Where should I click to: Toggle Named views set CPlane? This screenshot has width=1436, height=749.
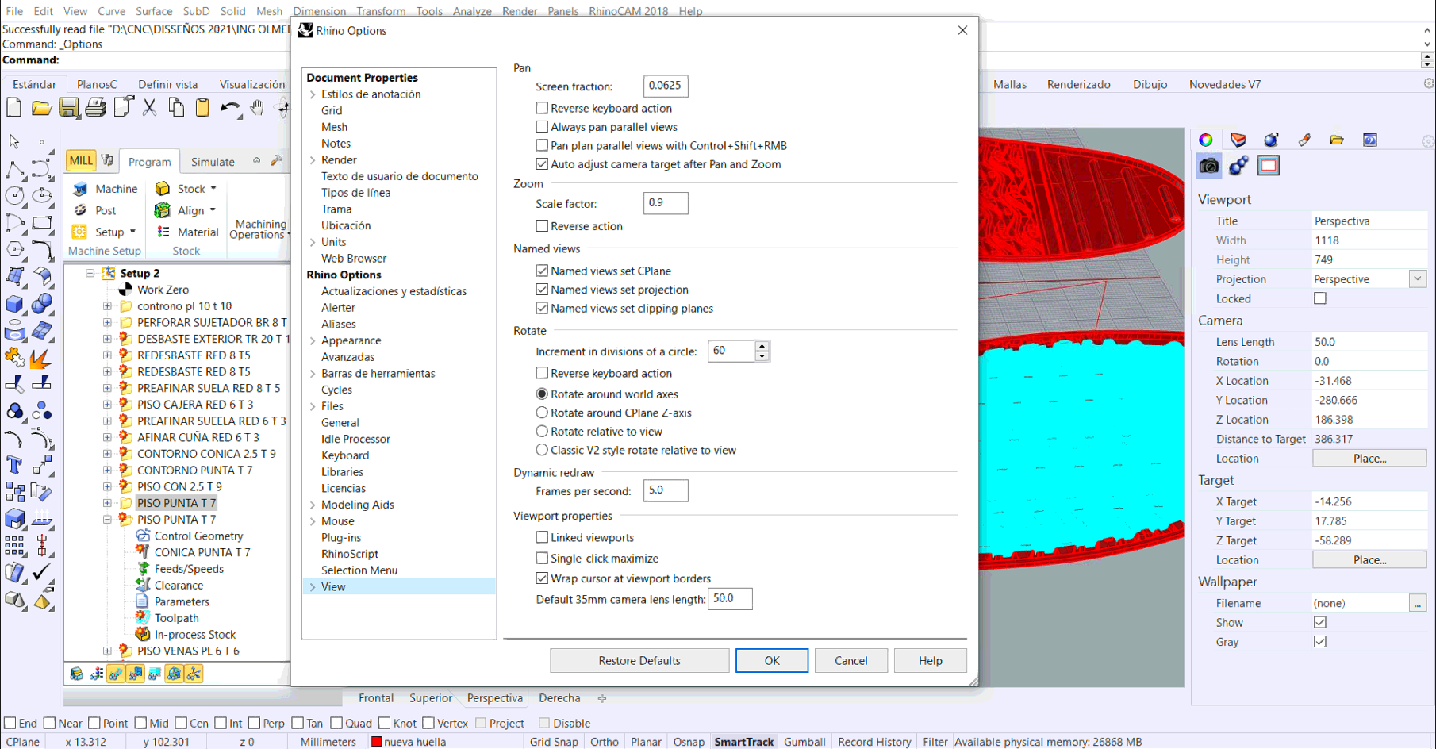coord(542,271)
